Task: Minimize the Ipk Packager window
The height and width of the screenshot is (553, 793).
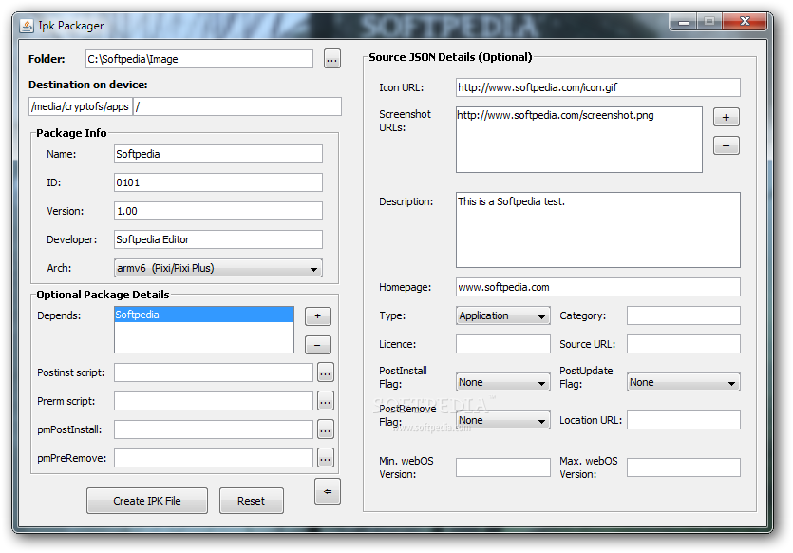Action: pyautogui.click(x=684, y=21)
